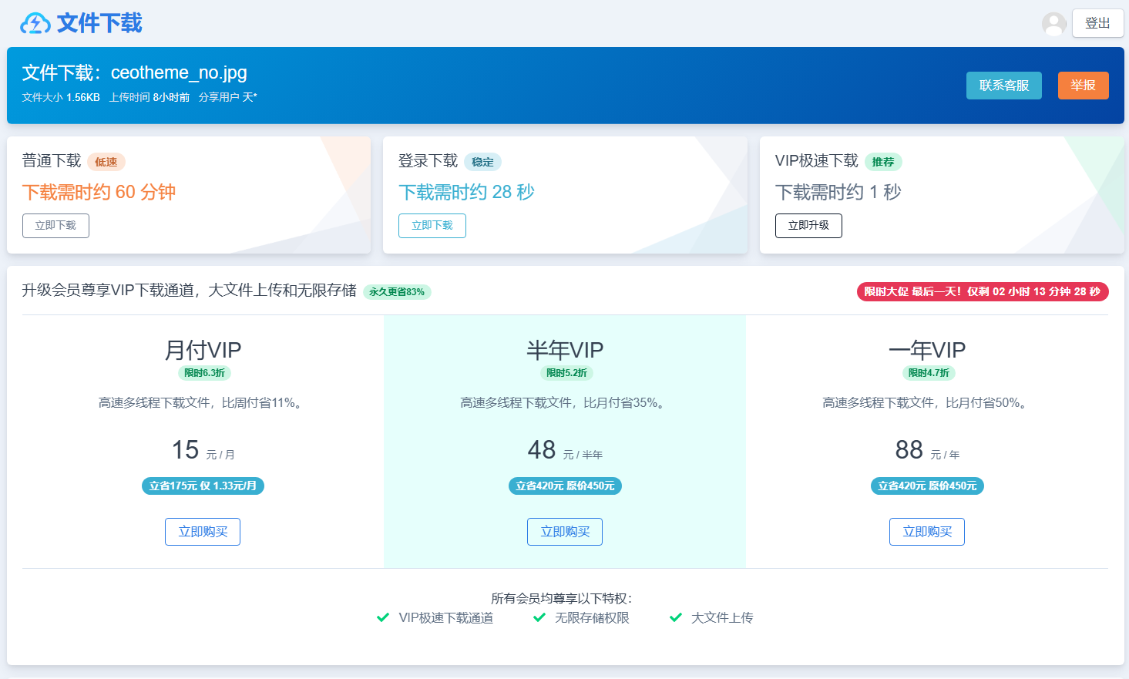Click the green checkmark beside VIP极速下载通道

382,617
